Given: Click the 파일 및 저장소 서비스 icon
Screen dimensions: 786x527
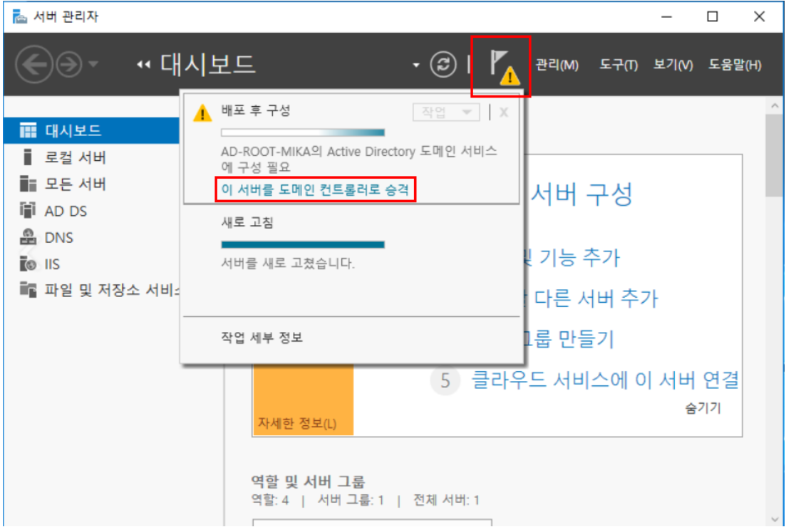Looking at the screenshot, I should [x=28, y=290].
